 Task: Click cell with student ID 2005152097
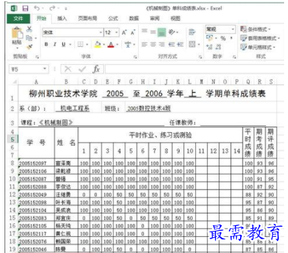coord(36,163)
